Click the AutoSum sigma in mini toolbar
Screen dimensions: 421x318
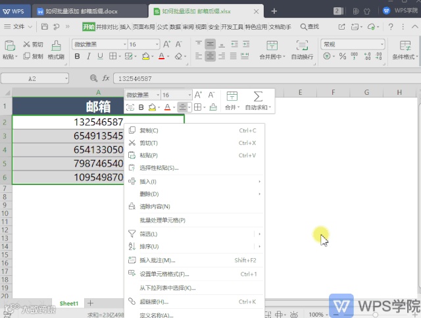point(258,97)
